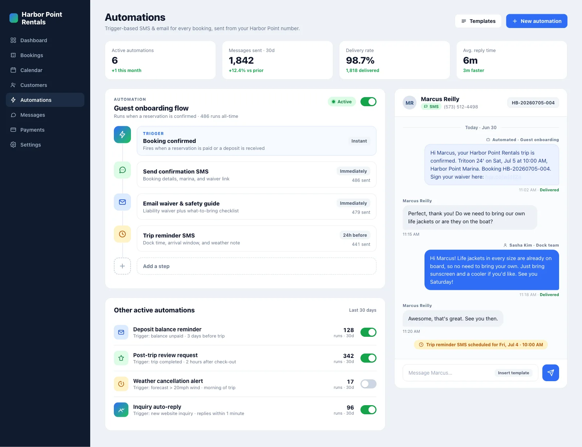Viewport: 582px width, 447px height.
Task: Open the Weather cancellation alert automation
Action: tap(245, 384)
